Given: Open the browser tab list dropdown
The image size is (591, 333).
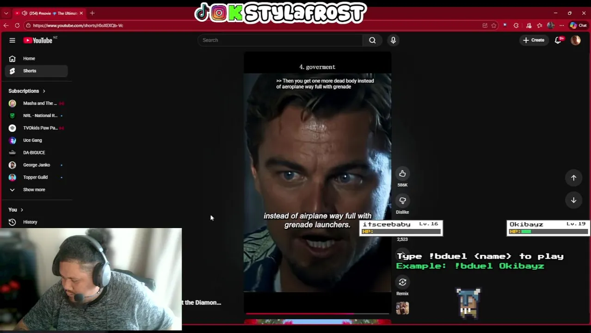Looking at the screenshot, I should tap(6, 13).
